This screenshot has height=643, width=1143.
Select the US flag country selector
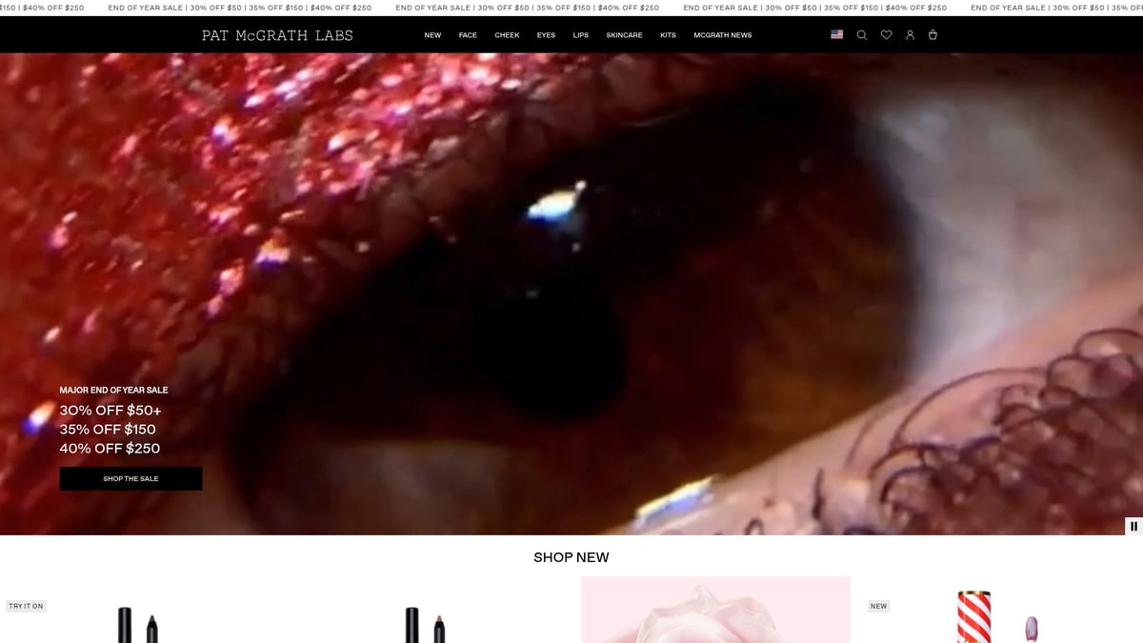836,34
